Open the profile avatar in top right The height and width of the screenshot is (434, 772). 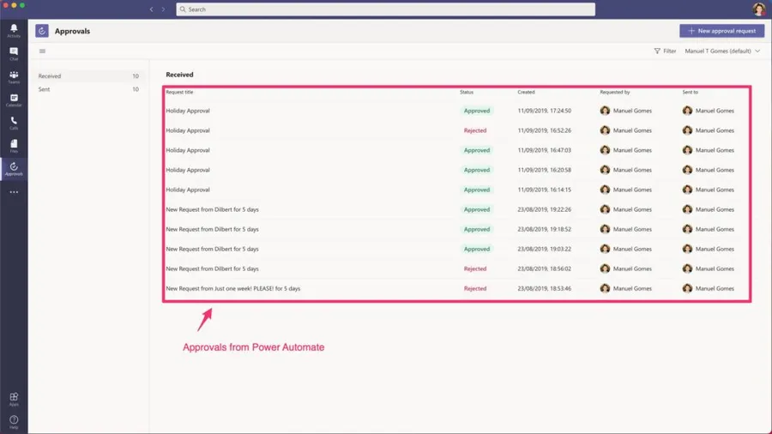pos(758,9)
